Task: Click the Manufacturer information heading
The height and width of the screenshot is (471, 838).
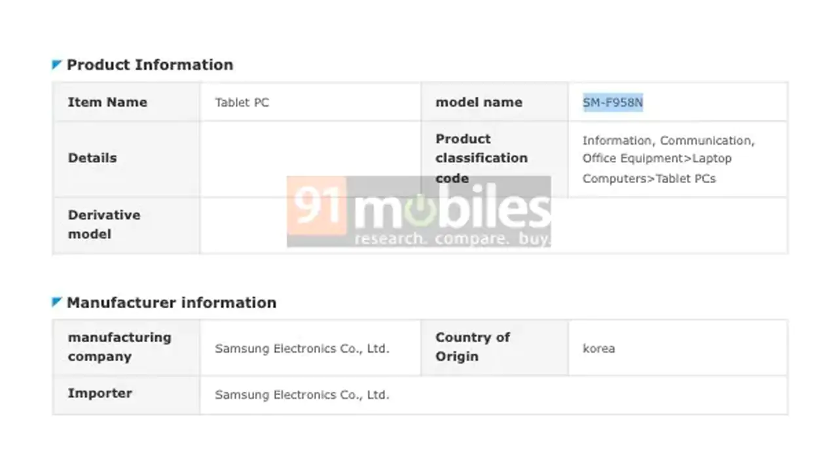Action: pos(172,302)
